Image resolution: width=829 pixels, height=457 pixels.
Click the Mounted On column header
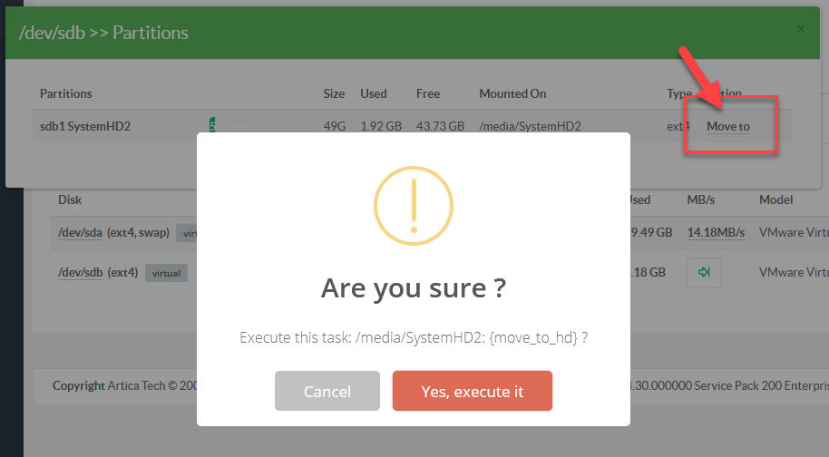tap(512, 93)
